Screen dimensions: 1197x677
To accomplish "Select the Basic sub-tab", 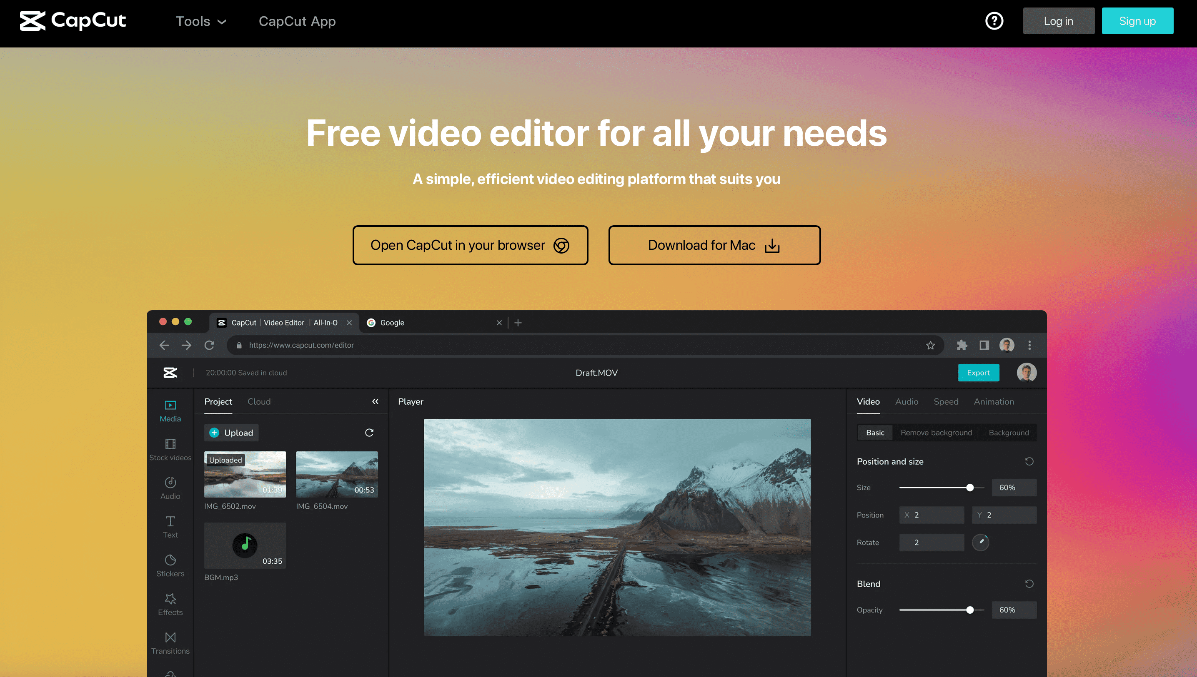I will pos(875,433).
